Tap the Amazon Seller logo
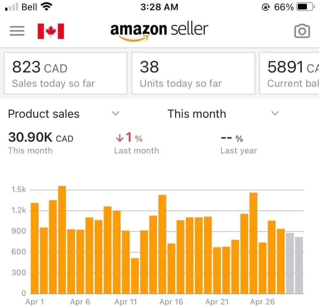This screenshot has height=308, width=319. pos(159,31)
